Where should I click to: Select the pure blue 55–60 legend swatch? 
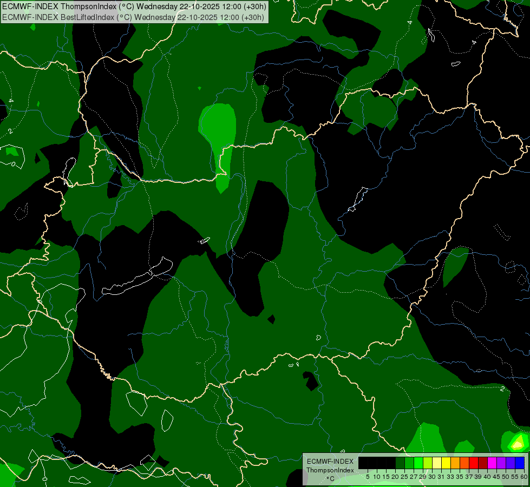(520, 463)
